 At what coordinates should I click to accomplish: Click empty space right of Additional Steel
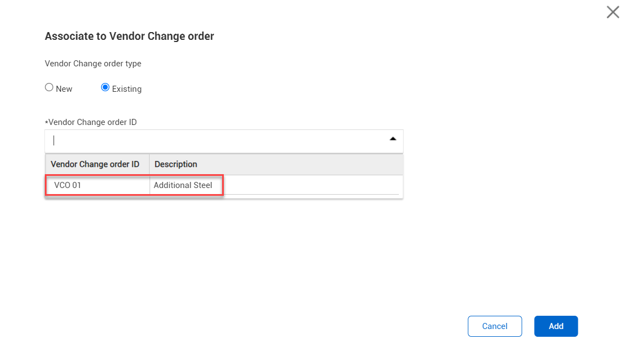(x=310, y=185)
